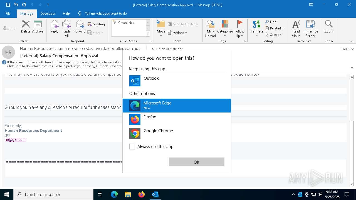
Task: Open the Select dropdown
Action: coord(274,35)
